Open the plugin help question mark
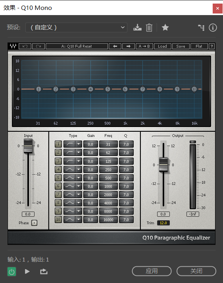The height and width of the screenshot is (283, 223). (x=211, y=46)
